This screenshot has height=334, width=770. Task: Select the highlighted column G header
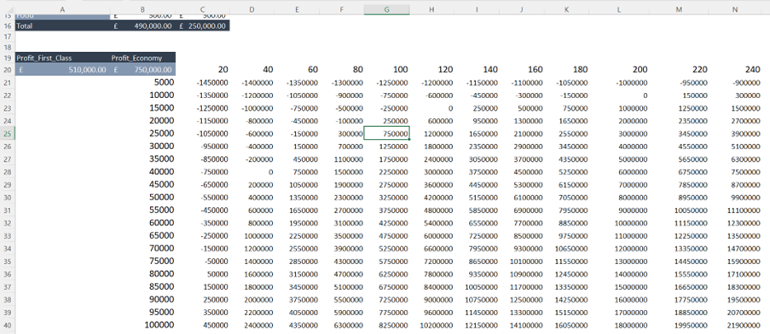(x=387, y=9)
